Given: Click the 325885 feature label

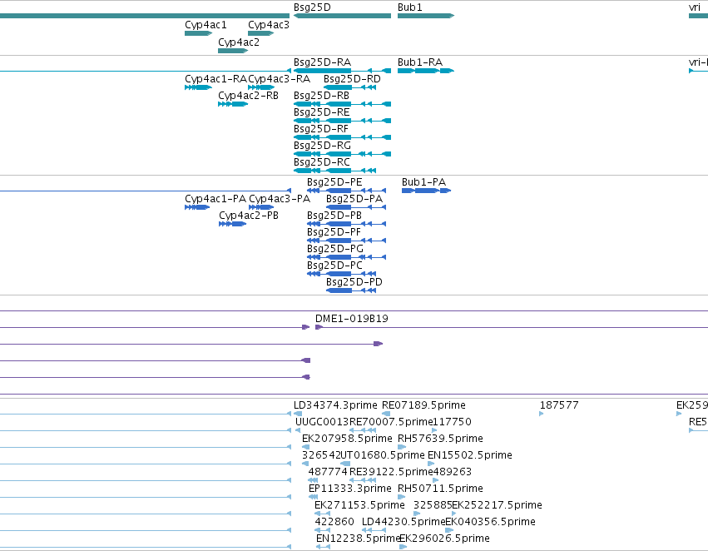Looking at the screenshot, I should point(433,506).
